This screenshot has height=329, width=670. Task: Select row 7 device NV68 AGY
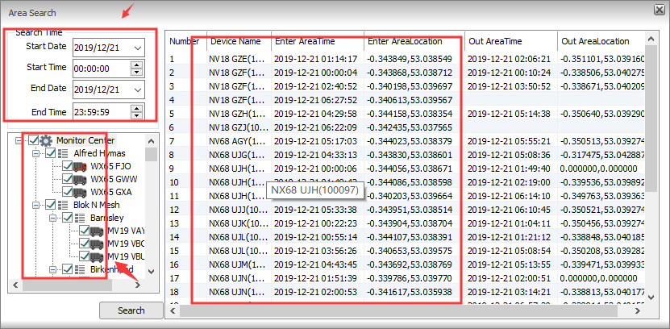tap(239, 142)
